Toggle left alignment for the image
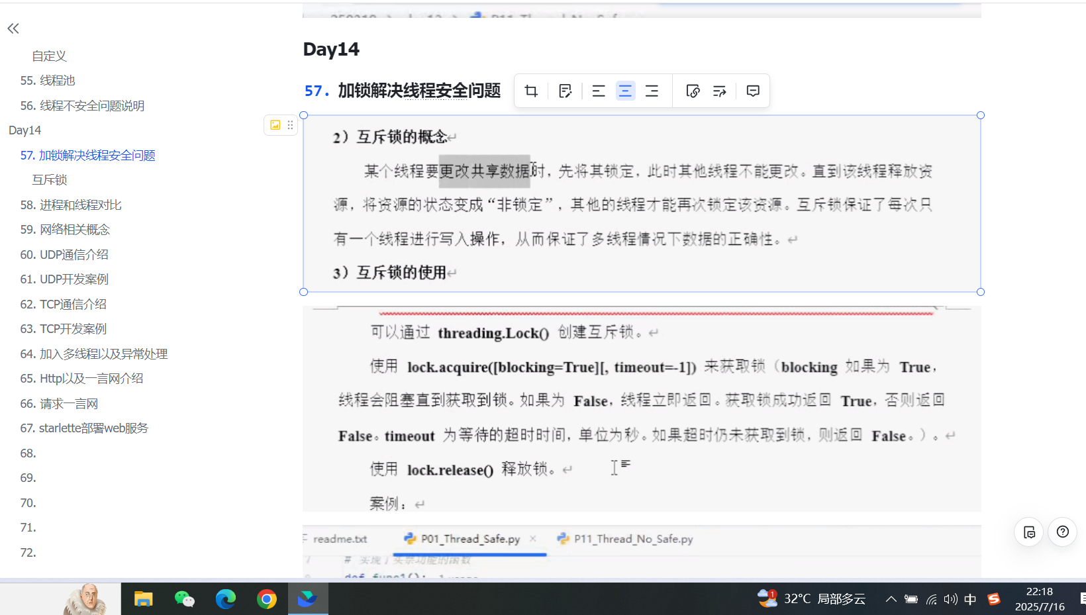 (599, 91)
